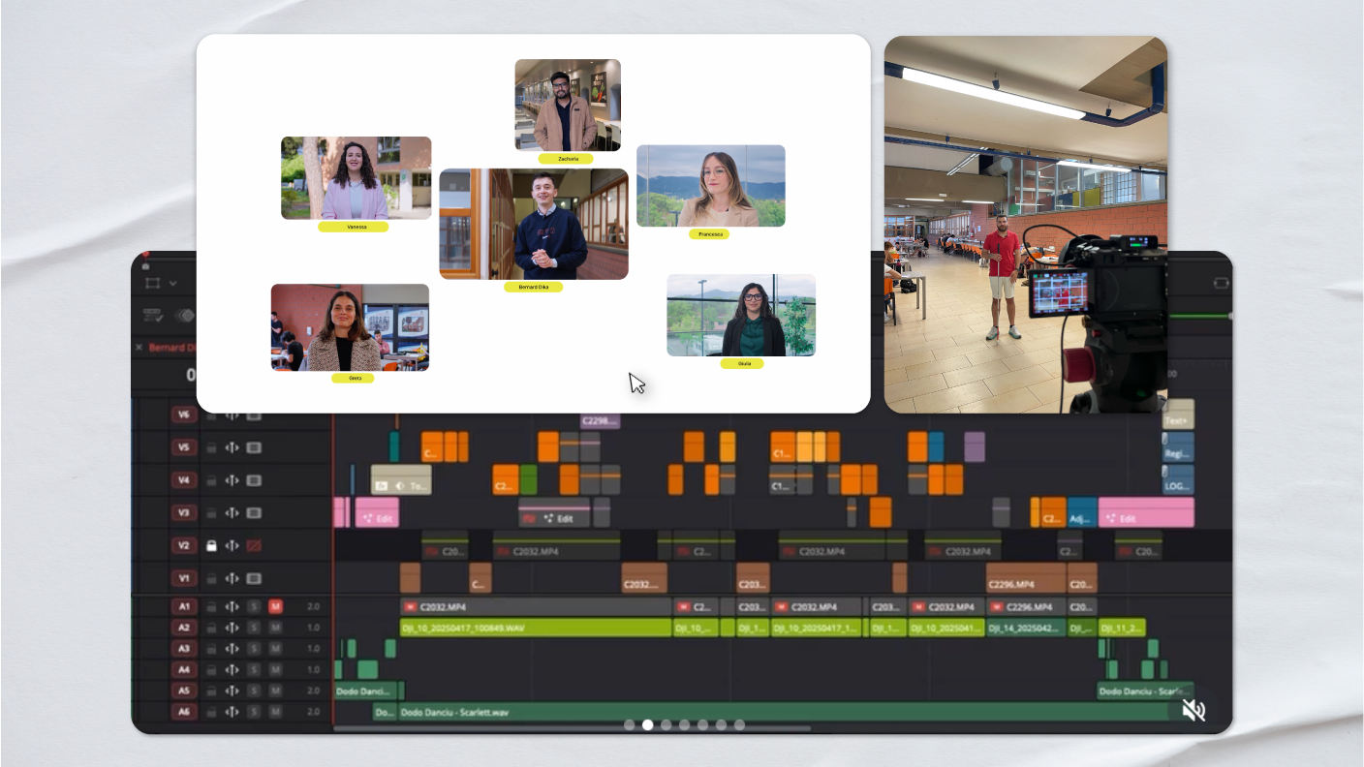1364x767 pixels.
Task: Select the transform tool icon above the timeline
Action: (152, 283)
